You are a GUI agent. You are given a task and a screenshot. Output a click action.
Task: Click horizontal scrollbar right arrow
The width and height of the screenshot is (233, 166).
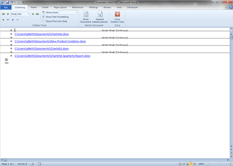point(228,160)
